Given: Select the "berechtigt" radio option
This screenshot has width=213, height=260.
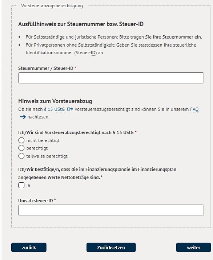Looking at the screenshot, I should (21, 148).
